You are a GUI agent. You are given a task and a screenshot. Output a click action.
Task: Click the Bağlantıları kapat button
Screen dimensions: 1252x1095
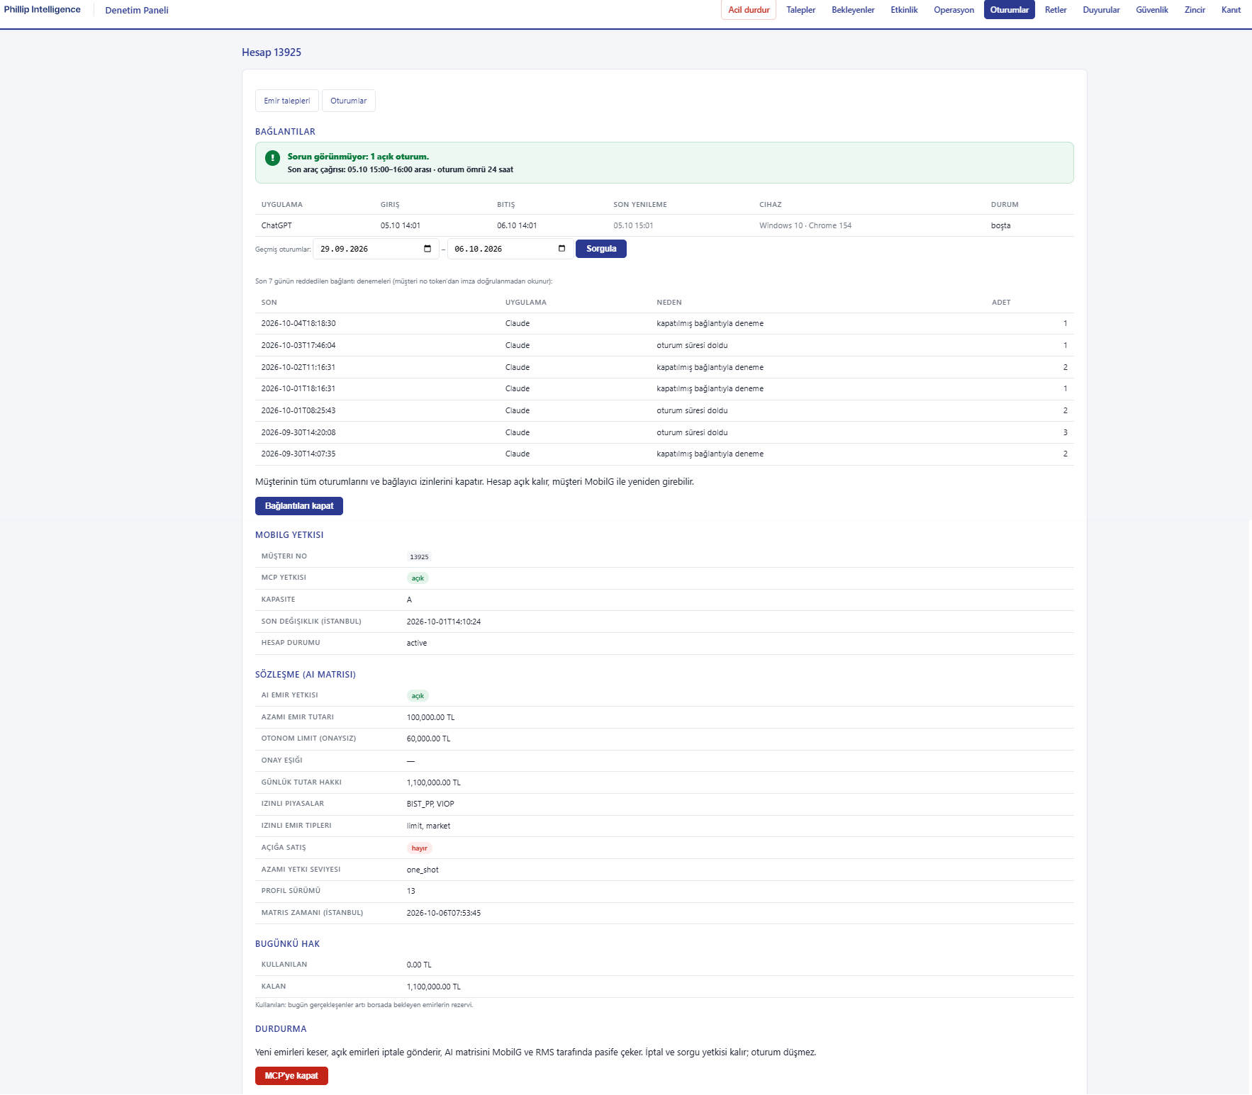tap(299, 506)
